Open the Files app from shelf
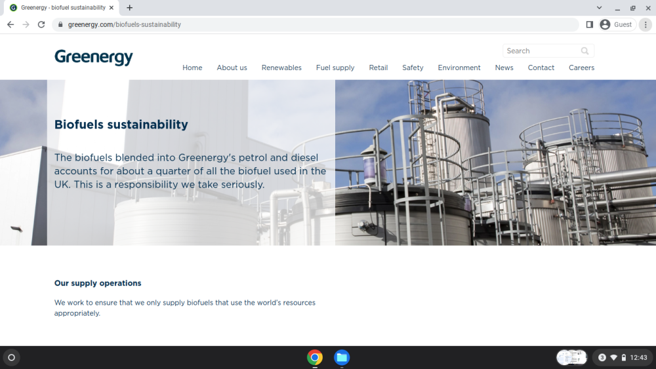This screenshot has height=369, width=656. [x=342, y=358]
